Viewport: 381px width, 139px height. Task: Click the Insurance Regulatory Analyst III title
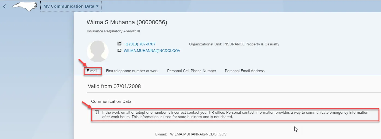click(x=113, y=31)
